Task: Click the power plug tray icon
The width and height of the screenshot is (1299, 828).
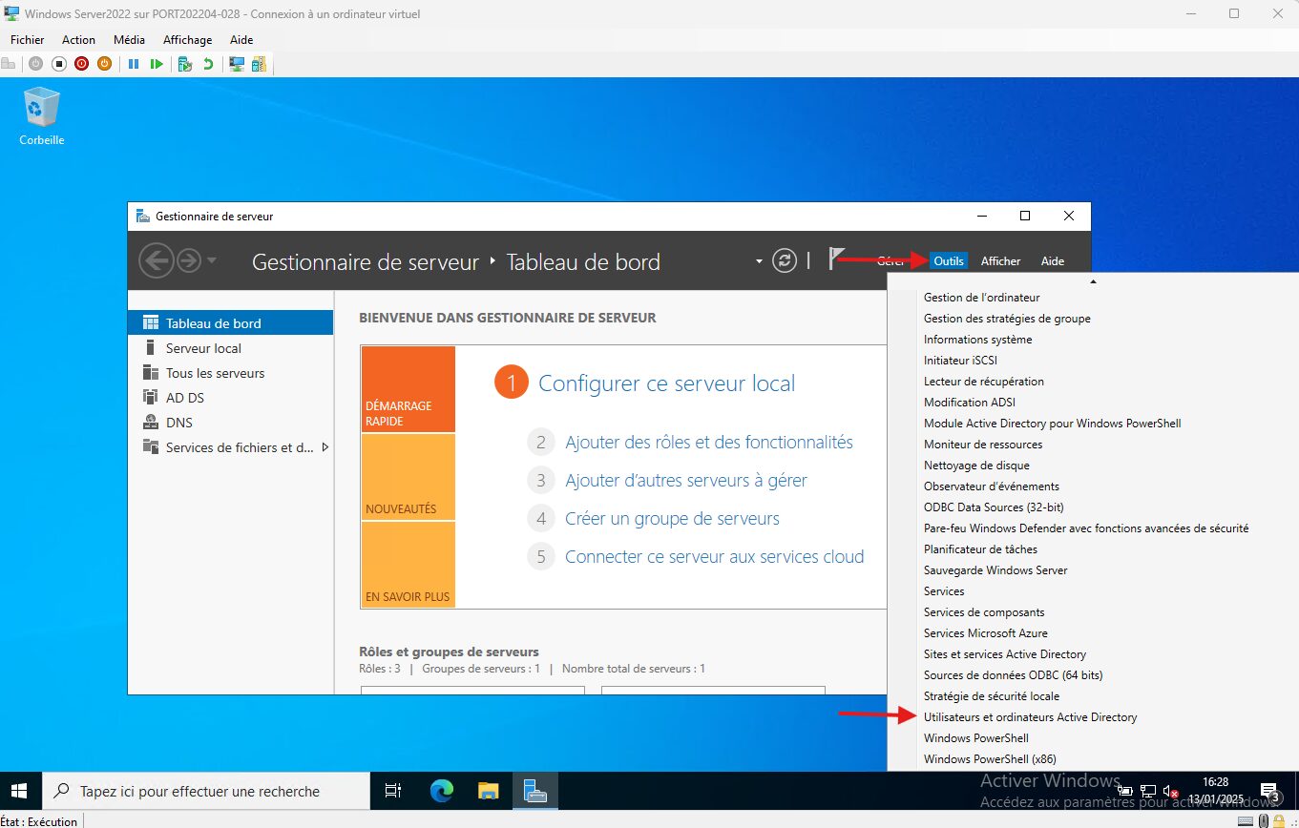Action: click(x=1125, y=791)
